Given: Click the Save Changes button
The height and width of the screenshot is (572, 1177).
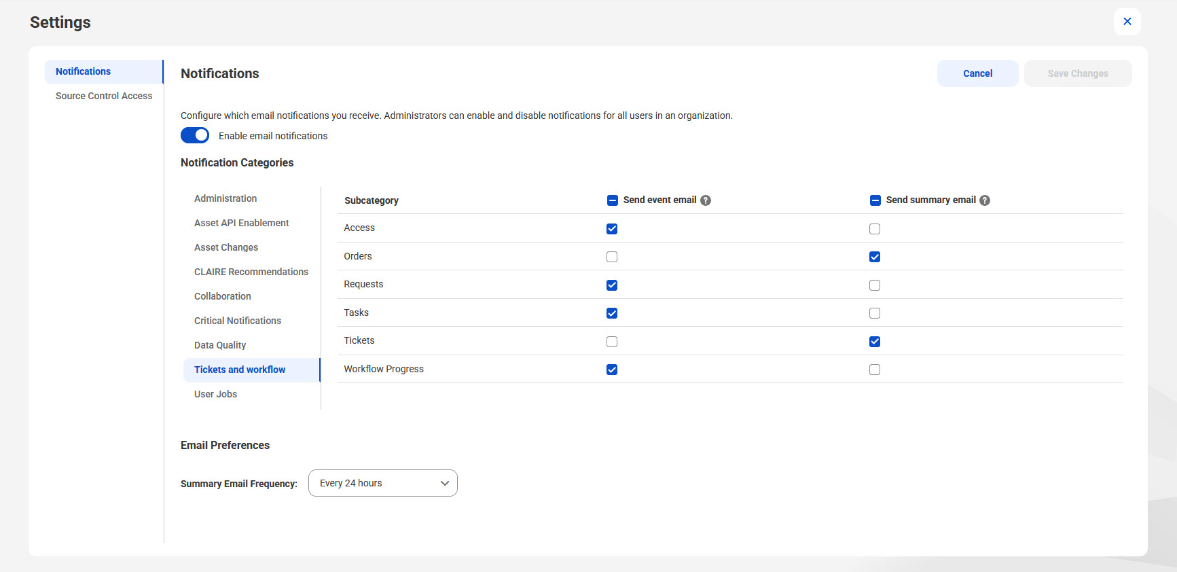Looking at the screenshot, I should pos(1078,73).
